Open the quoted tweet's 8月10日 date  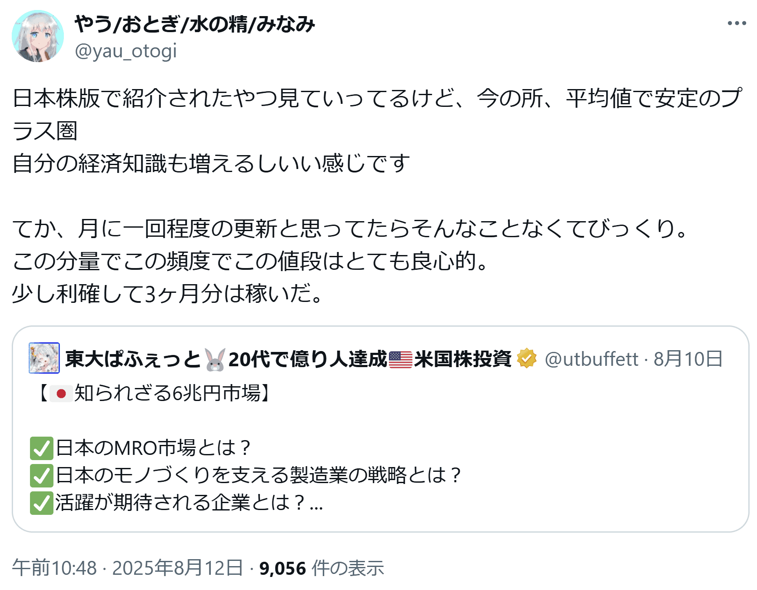[x=688, y=359]
